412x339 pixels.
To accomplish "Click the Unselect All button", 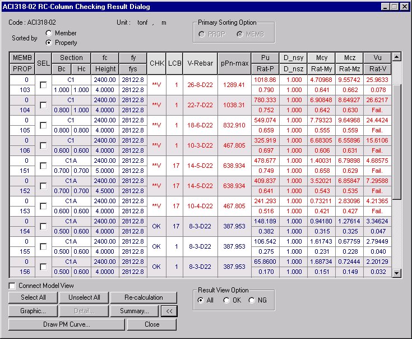I will click(84, 297).
